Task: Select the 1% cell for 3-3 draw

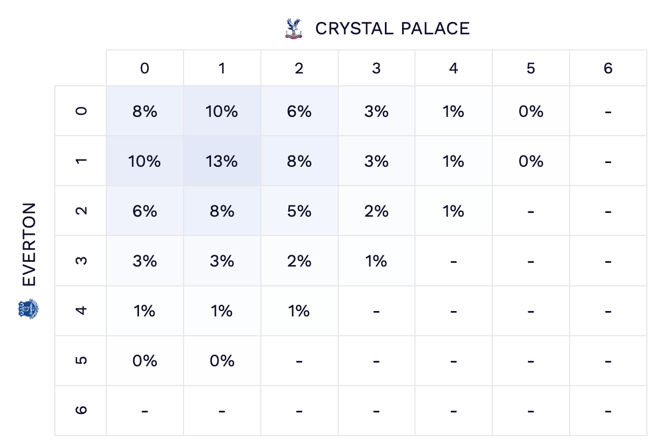Action: [376, 261]
